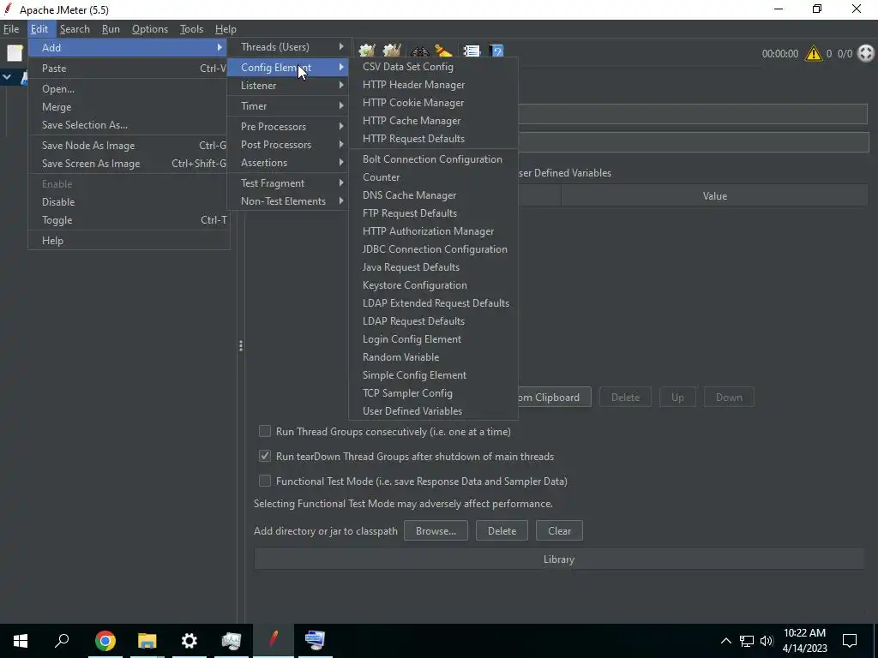Image resolution: width=878 pixels, height=658 pixels.
Task: Open Windows Settings gear on taskbar
Action: pyautogui.click(x=189, y=641)
